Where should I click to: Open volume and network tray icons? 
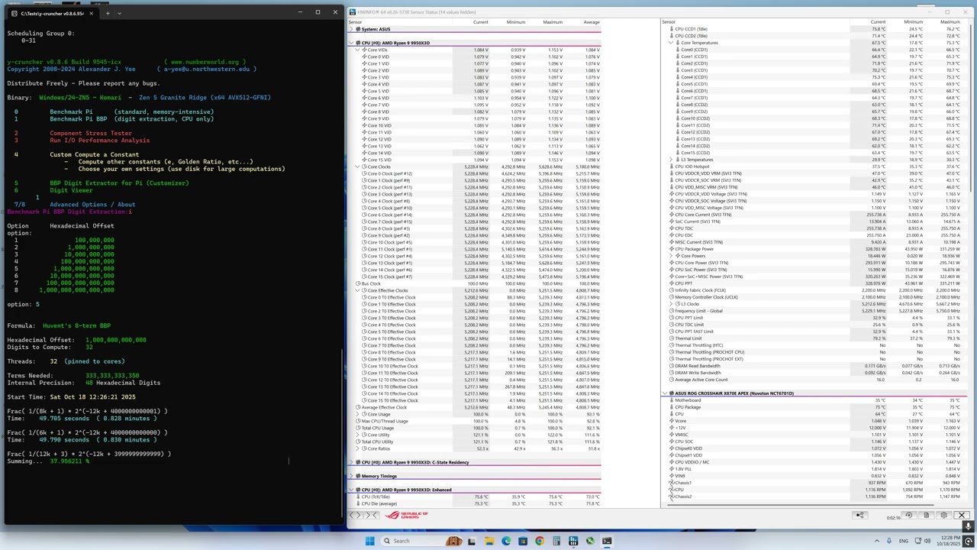pos(923,541)
